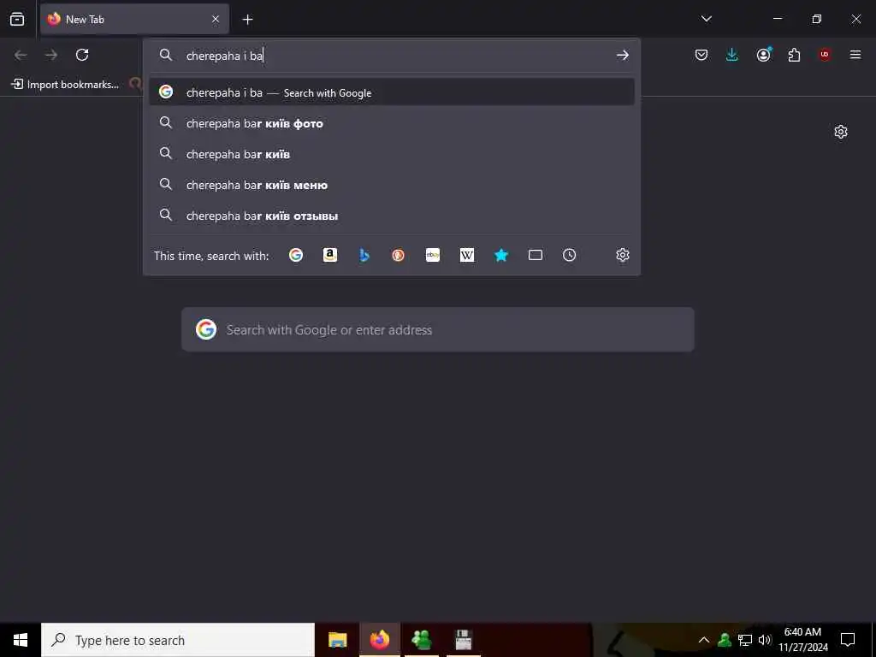Choose suggestion 'cherepaha bar київ'

pyautogui.click(x=392, y=154)
